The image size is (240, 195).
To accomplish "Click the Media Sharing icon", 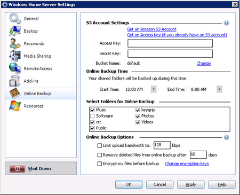I will (x=15, y=56).
